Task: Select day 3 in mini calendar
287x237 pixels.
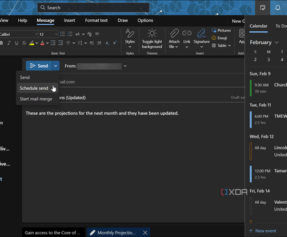Action: [269, 59]
